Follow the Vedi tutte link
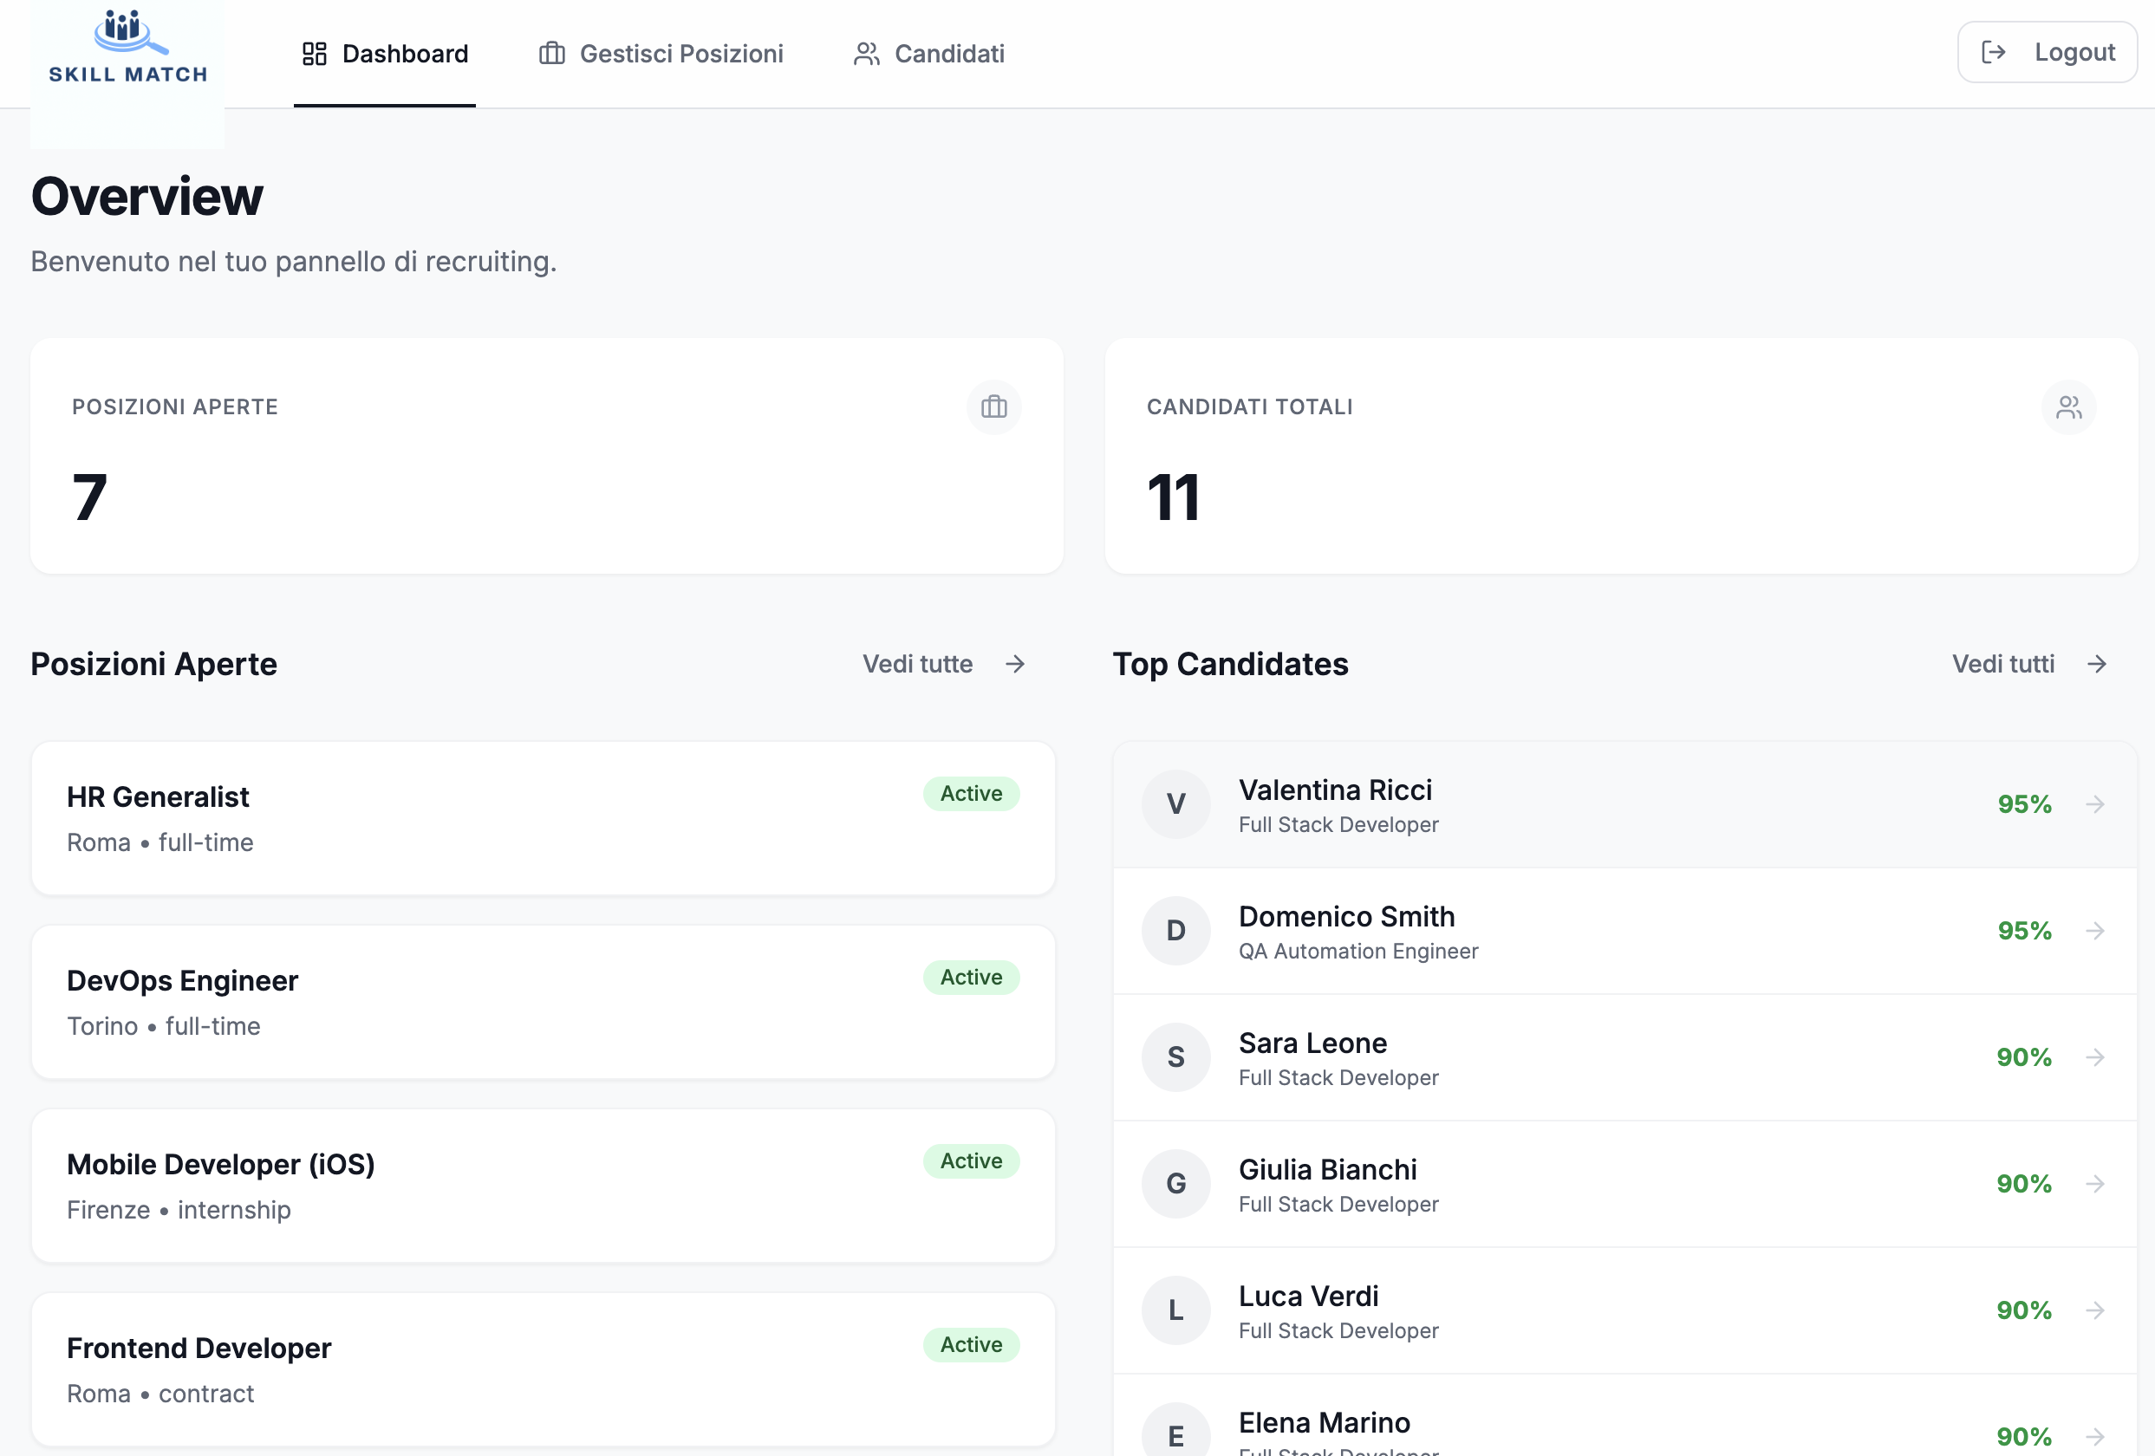 944,664
